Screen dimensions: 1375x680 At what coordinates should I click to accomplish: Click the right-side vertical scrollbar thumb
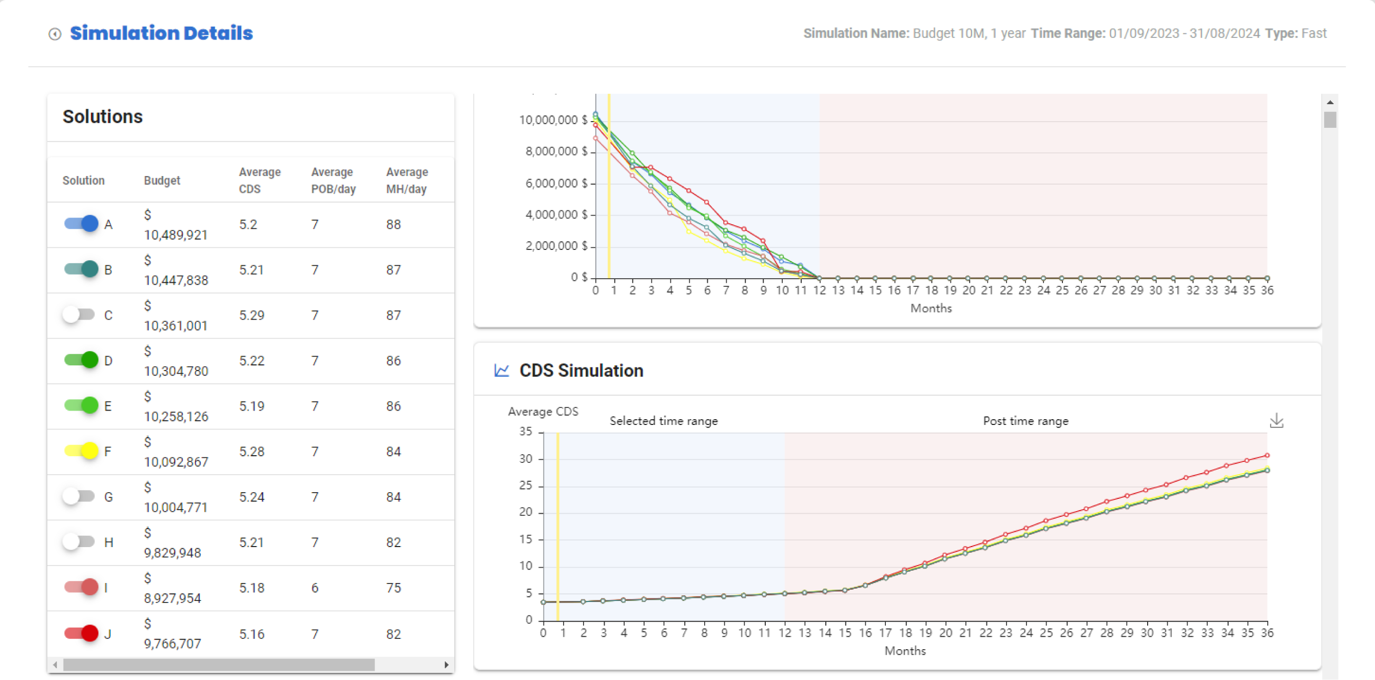coord(1330,120)
